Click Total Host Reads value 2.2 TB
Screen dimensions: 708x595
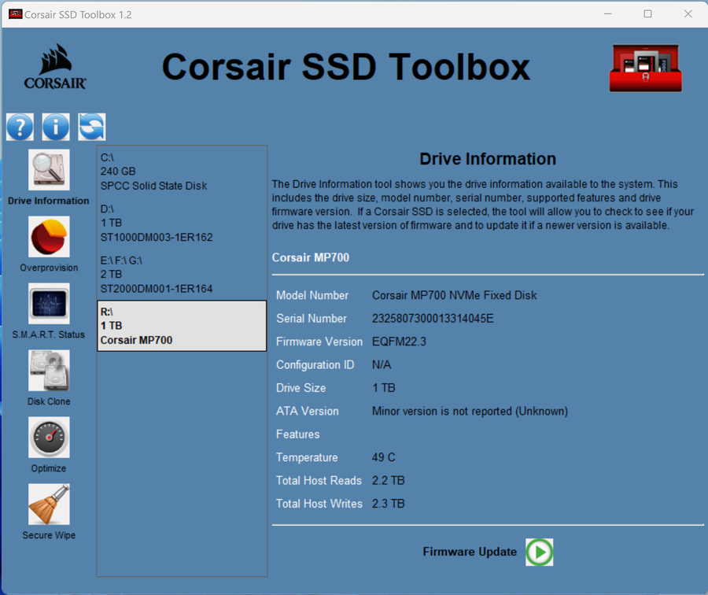point(389,481)
